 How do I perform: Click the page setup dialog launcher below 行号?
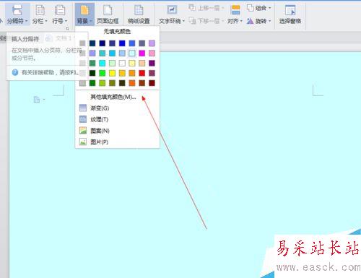(x=67, y=29)
